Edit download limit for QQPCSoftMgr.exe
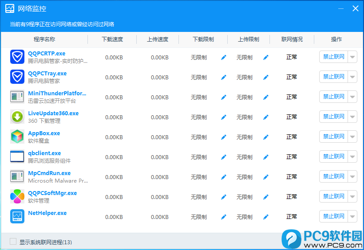This screenshot has height=250, width=364. click(224, 197)
